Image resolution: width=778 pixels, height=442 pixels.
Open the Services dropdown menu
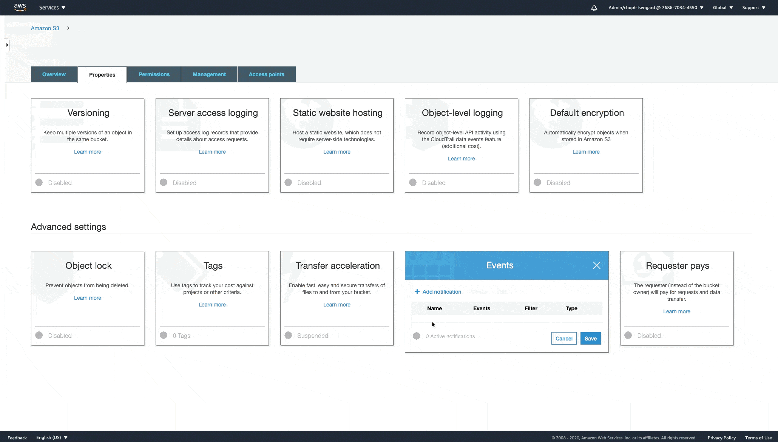click(52, 8)
